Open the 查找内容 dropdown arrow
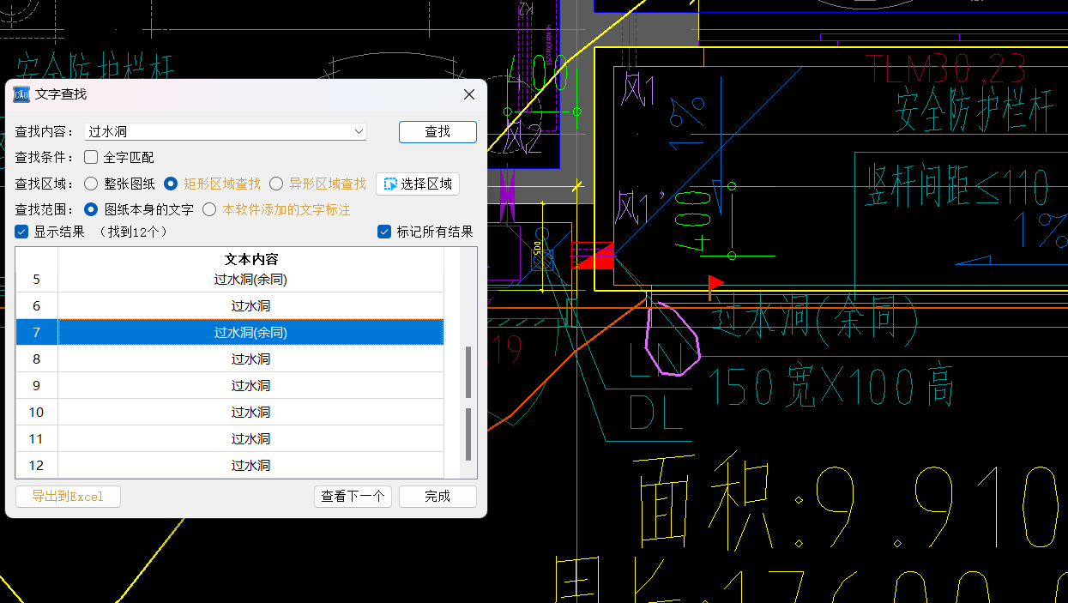This screenshot has width=1068, height=603. click(x=359, y=131)
